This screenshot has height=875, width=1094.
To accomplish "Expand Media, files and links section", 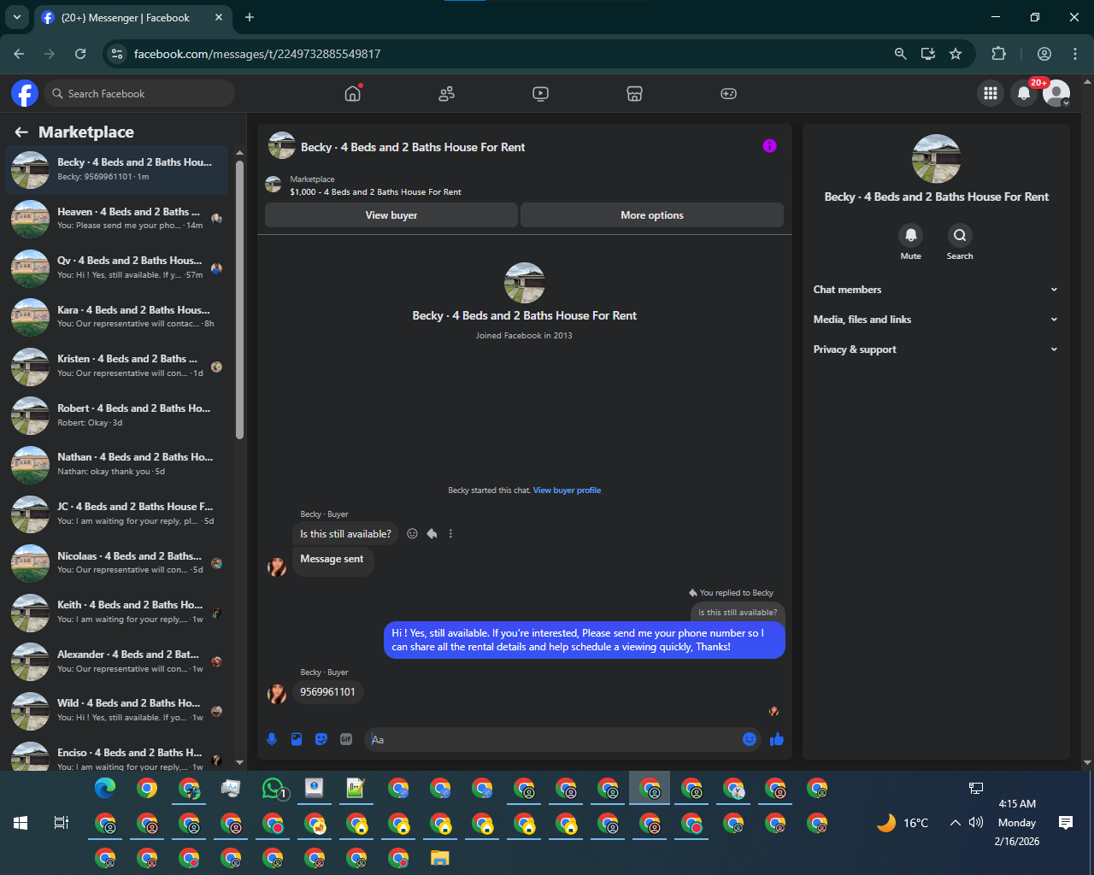I will tap(936, 320).
